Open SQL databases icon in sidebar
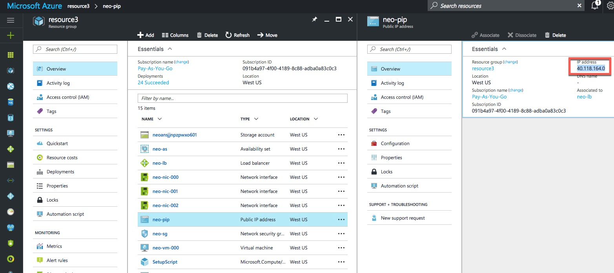This screenshot has width=614, height=273. coord(11,102)
